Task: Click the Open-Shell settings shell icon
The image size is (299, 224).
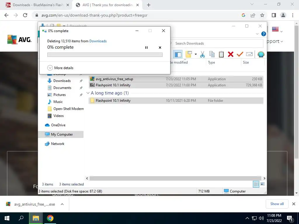Action: pos(261,55)
